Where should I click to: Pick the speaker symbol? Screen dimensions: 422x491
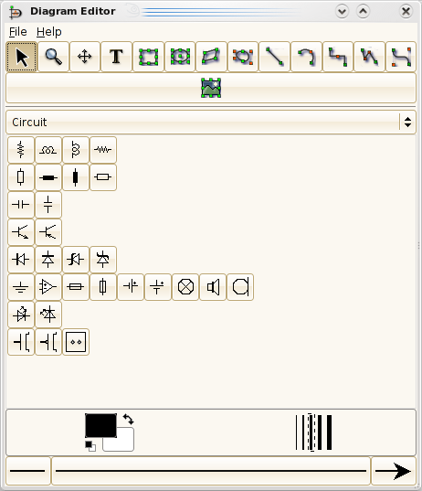click(213, 287)
